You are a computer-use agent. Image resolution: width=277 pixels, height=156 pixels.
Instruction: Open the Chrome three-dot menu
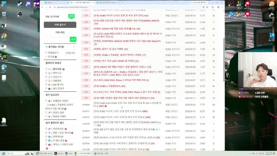tap(222, 7)
